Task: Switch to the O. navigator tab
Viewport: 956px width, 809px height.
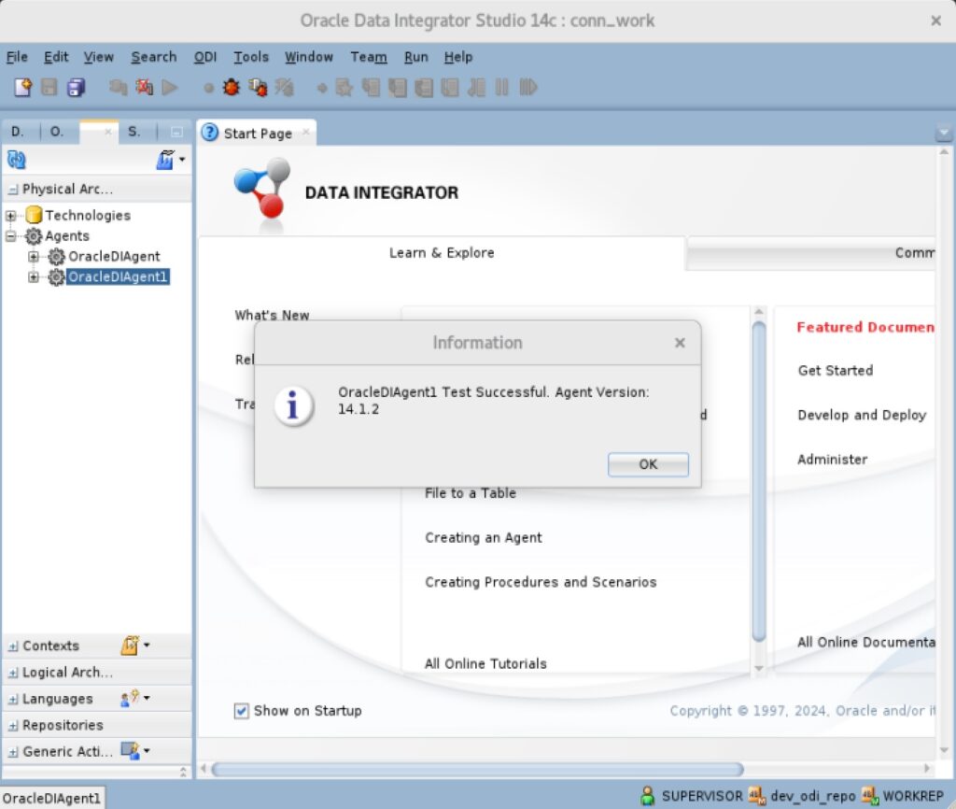Action: pyautogui.click(x=57, y=131)
